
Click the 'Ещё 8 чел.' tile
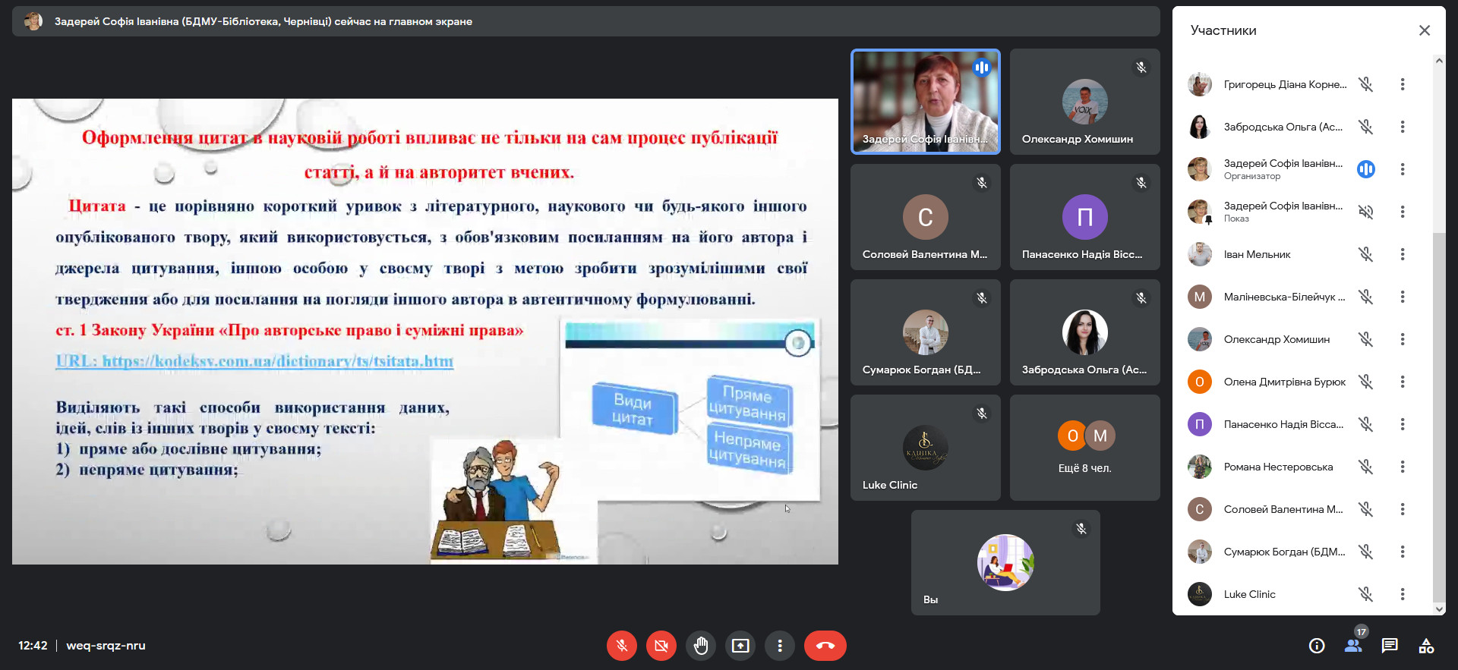point(1084,448)
